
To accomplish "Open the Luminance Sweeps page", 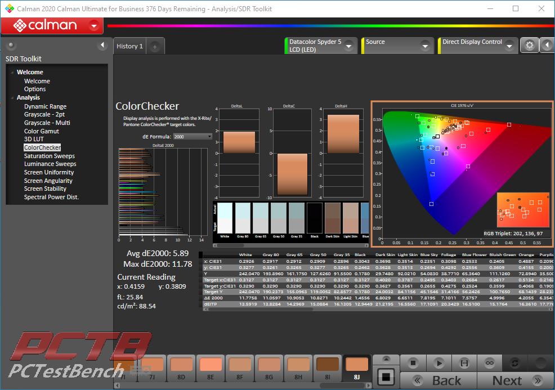I will tap(50, 164).
